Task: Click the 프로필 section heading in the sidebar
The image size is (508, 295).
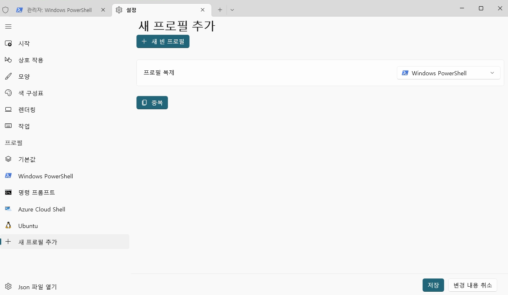Action: point(14,143)
